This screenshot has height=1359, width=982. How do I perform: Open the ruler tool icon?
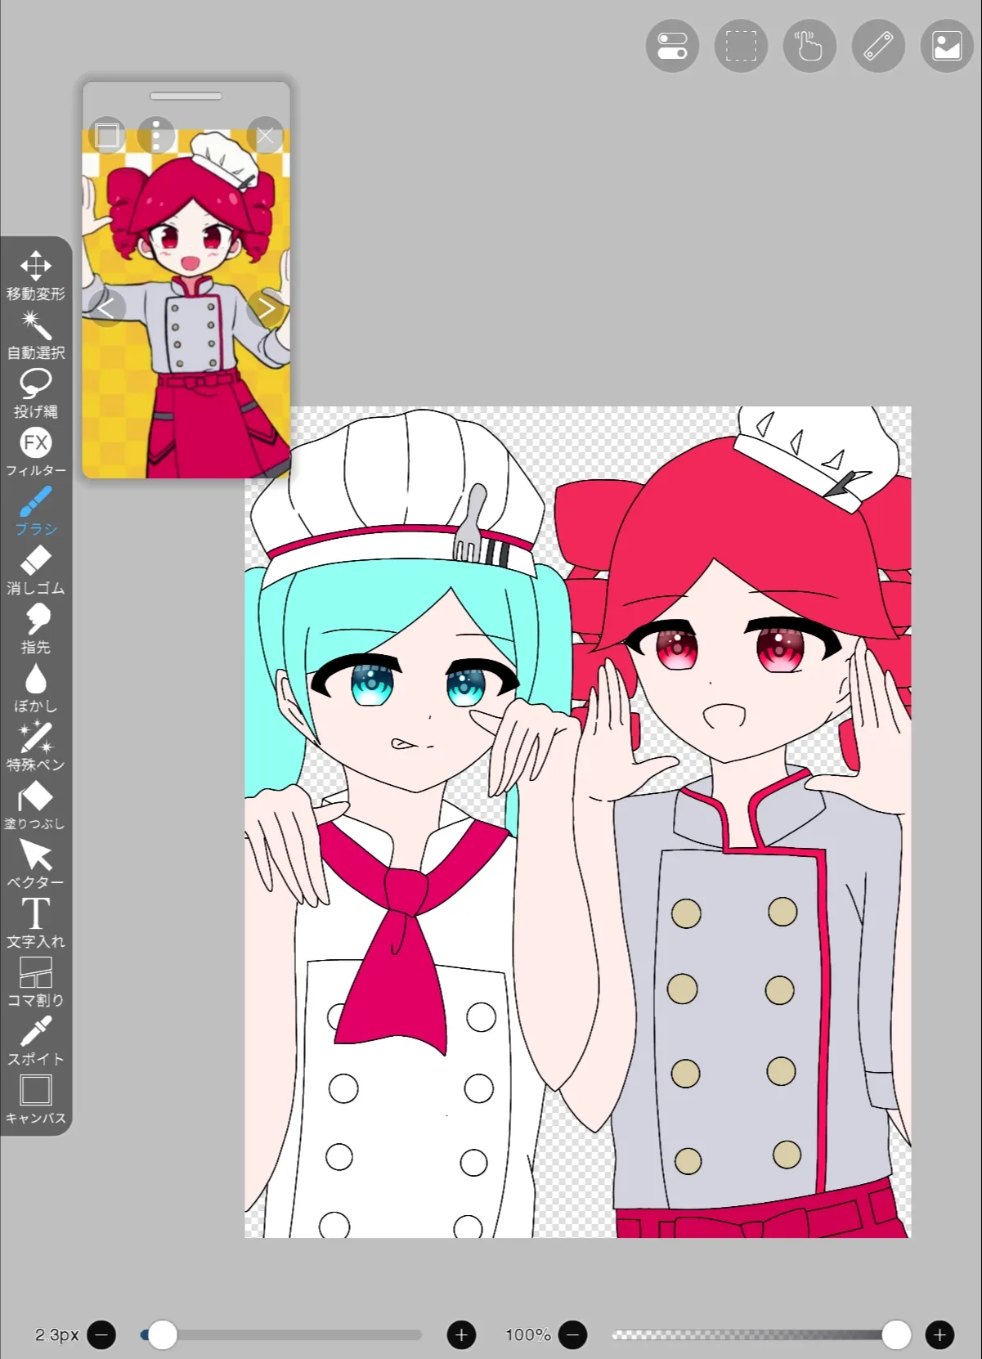878,46
